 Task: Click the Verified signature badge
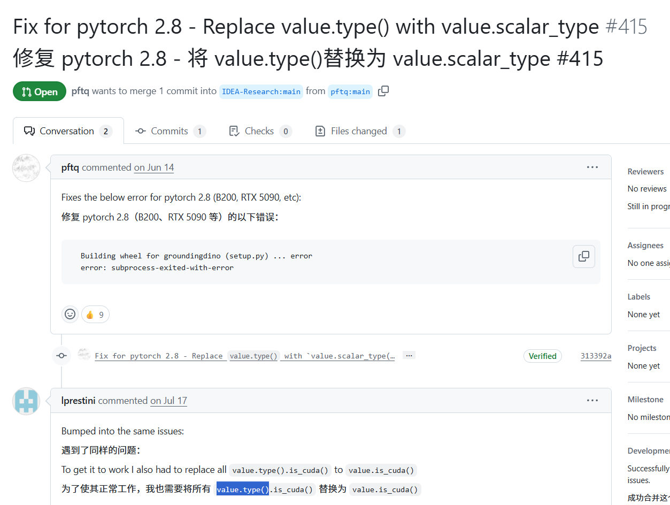[x=542, y=356]
